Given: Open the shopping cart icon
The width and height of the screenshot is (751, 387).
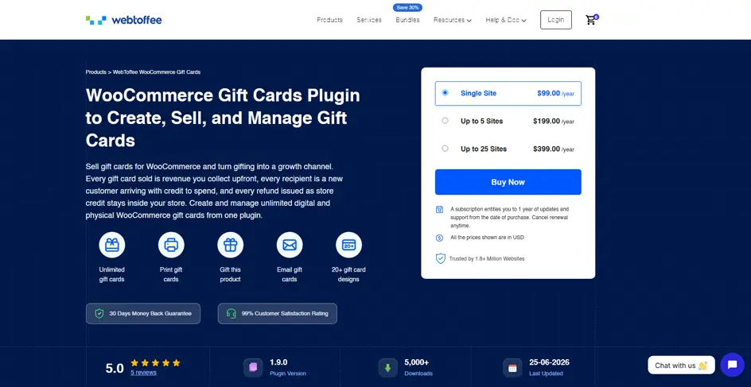Looking at the screenshot, I should tap(591, 20).
